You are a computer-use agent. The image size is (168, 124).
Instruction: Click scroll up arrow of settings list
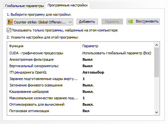coord(156,45)
